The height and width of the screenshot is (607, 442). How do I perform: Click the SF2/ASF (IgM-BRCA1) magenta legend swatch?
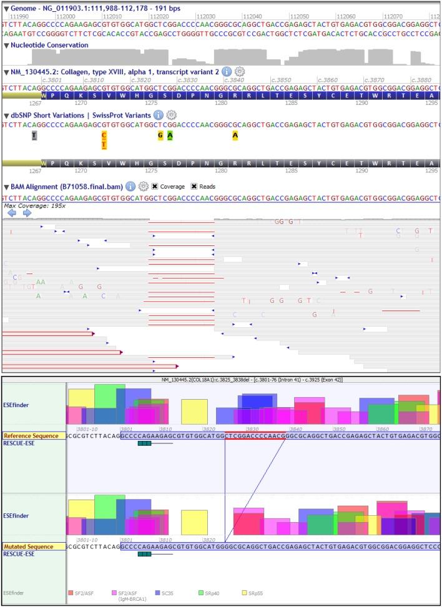pyautogui.click(x=114, y=593)
